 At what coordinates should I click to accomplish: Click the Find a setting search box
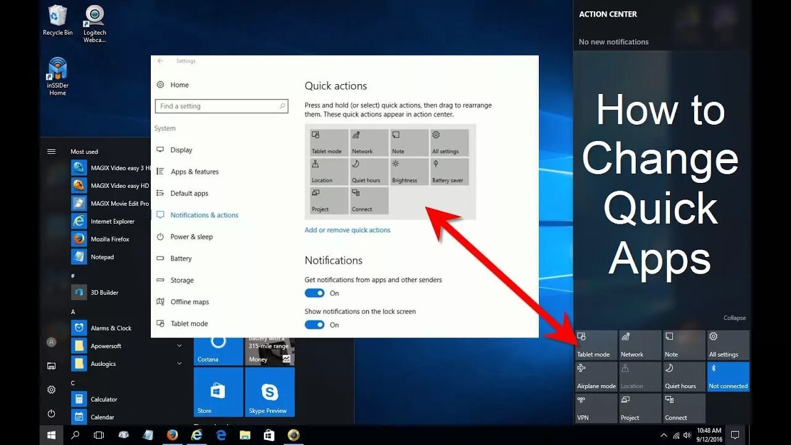pyautogui.click(x=221, y=106)
